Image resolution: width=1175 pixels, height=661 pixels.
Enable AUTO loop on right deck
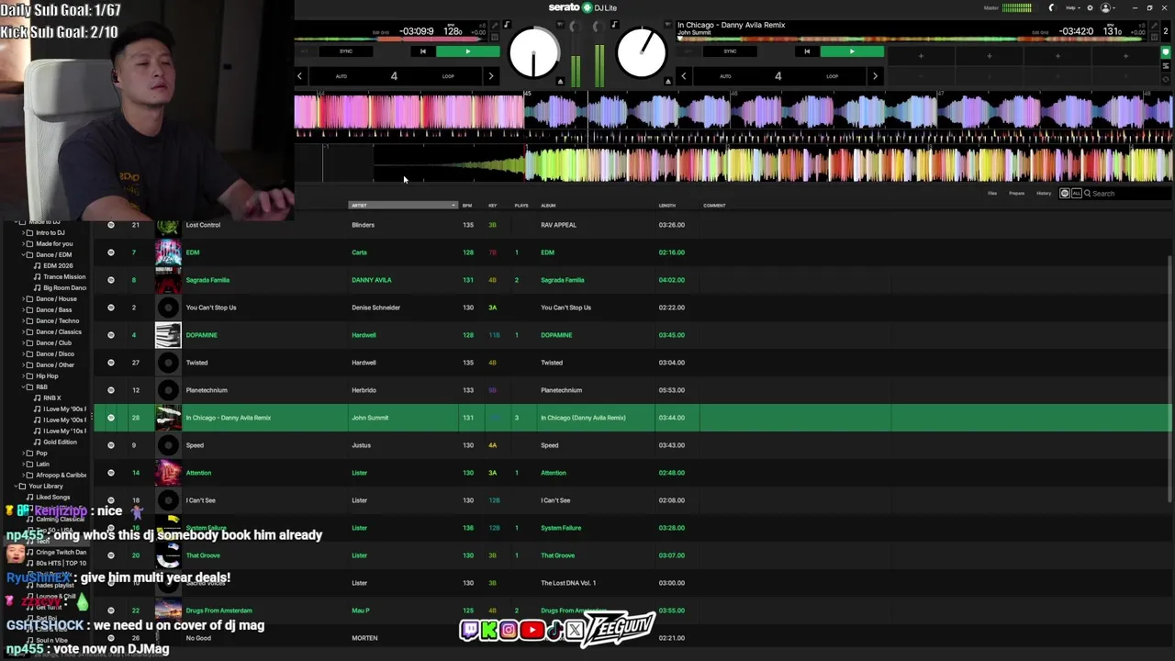[x=725, y=76]
